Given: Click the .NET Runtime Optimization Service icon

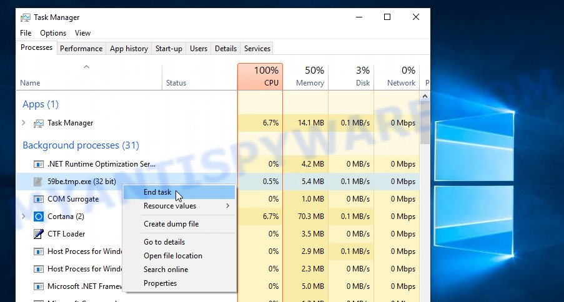Looking at the screenshot, I should 39,164.
